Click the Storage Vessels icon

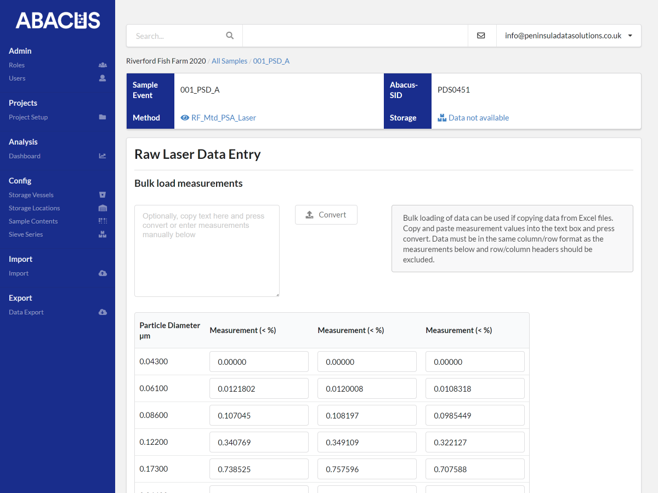(102, 194)
